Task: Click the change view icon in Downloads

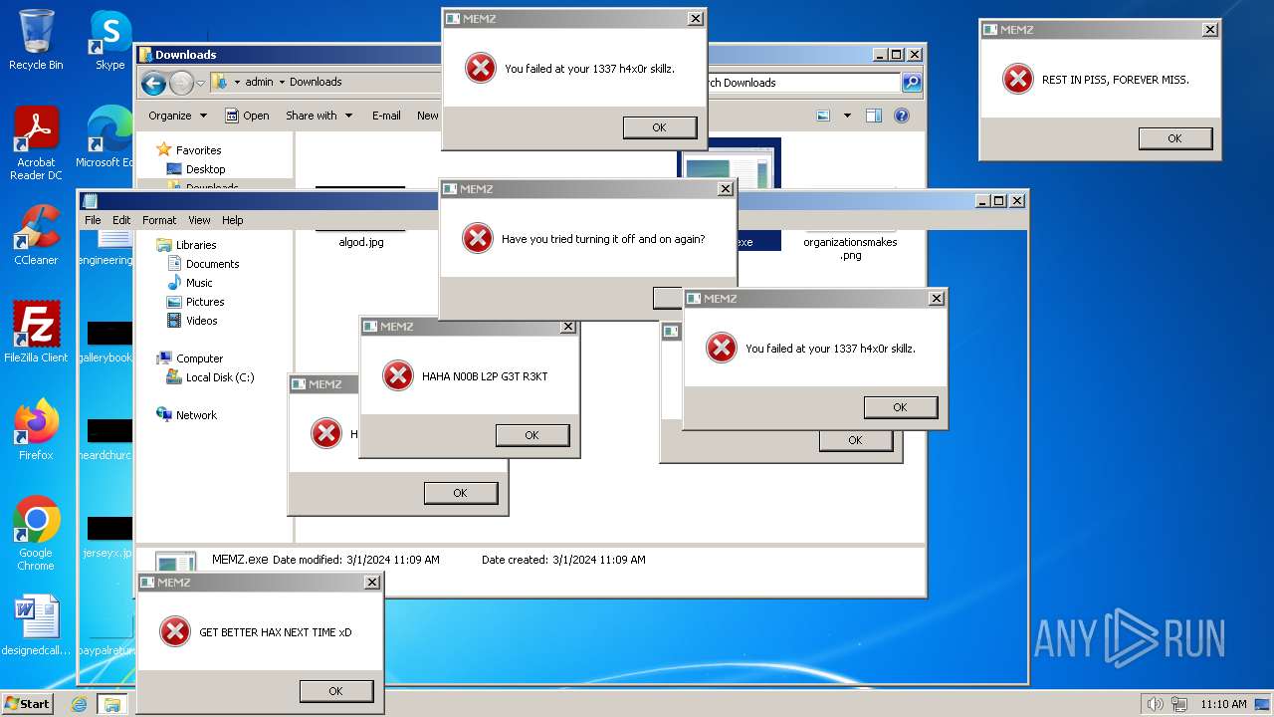Action: (823, 116)
